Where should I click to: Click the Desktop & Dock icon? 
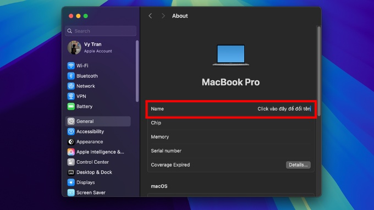click(x=71, y=172)
